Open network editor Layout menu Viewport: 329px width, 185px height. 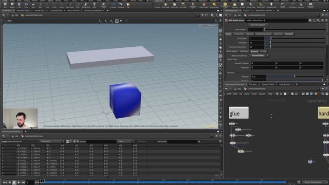pyautogui.click(x=262, y=94)
